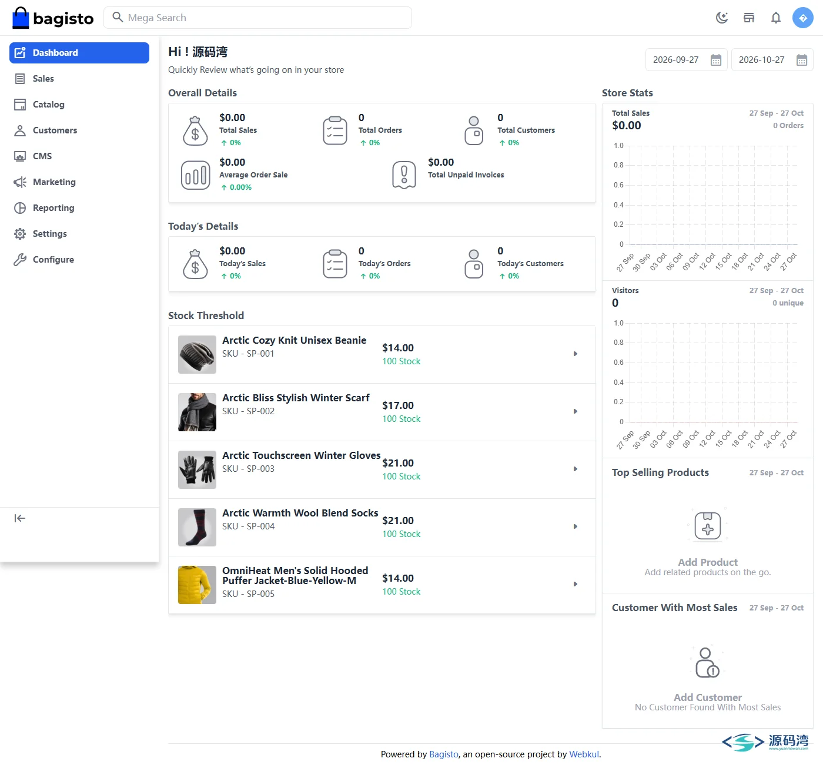The image size is (823, 765).
Task: Expand Arctic Cozy Knit Unisex Beanie row
Action: coord(576,354)
